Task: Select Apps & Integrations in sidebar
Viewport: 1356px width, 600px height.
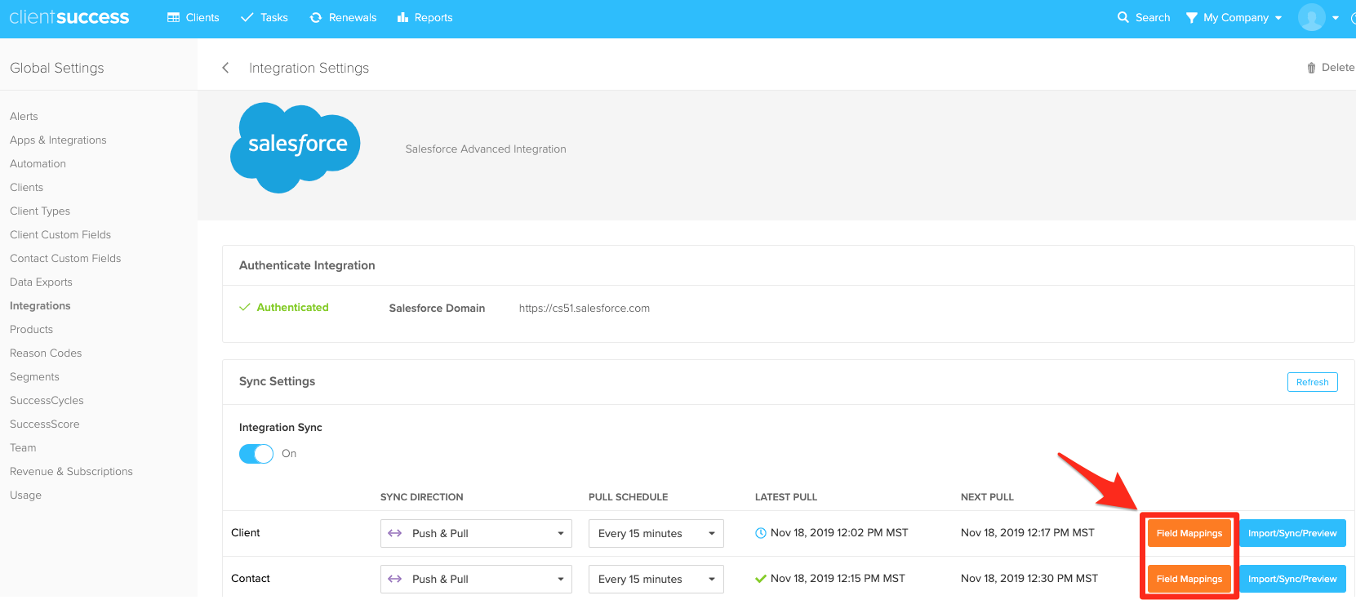Action: tap(58, 140)
